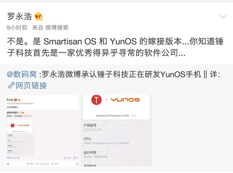Open the 网页链接 link text
233x173 pixels.
31,86
